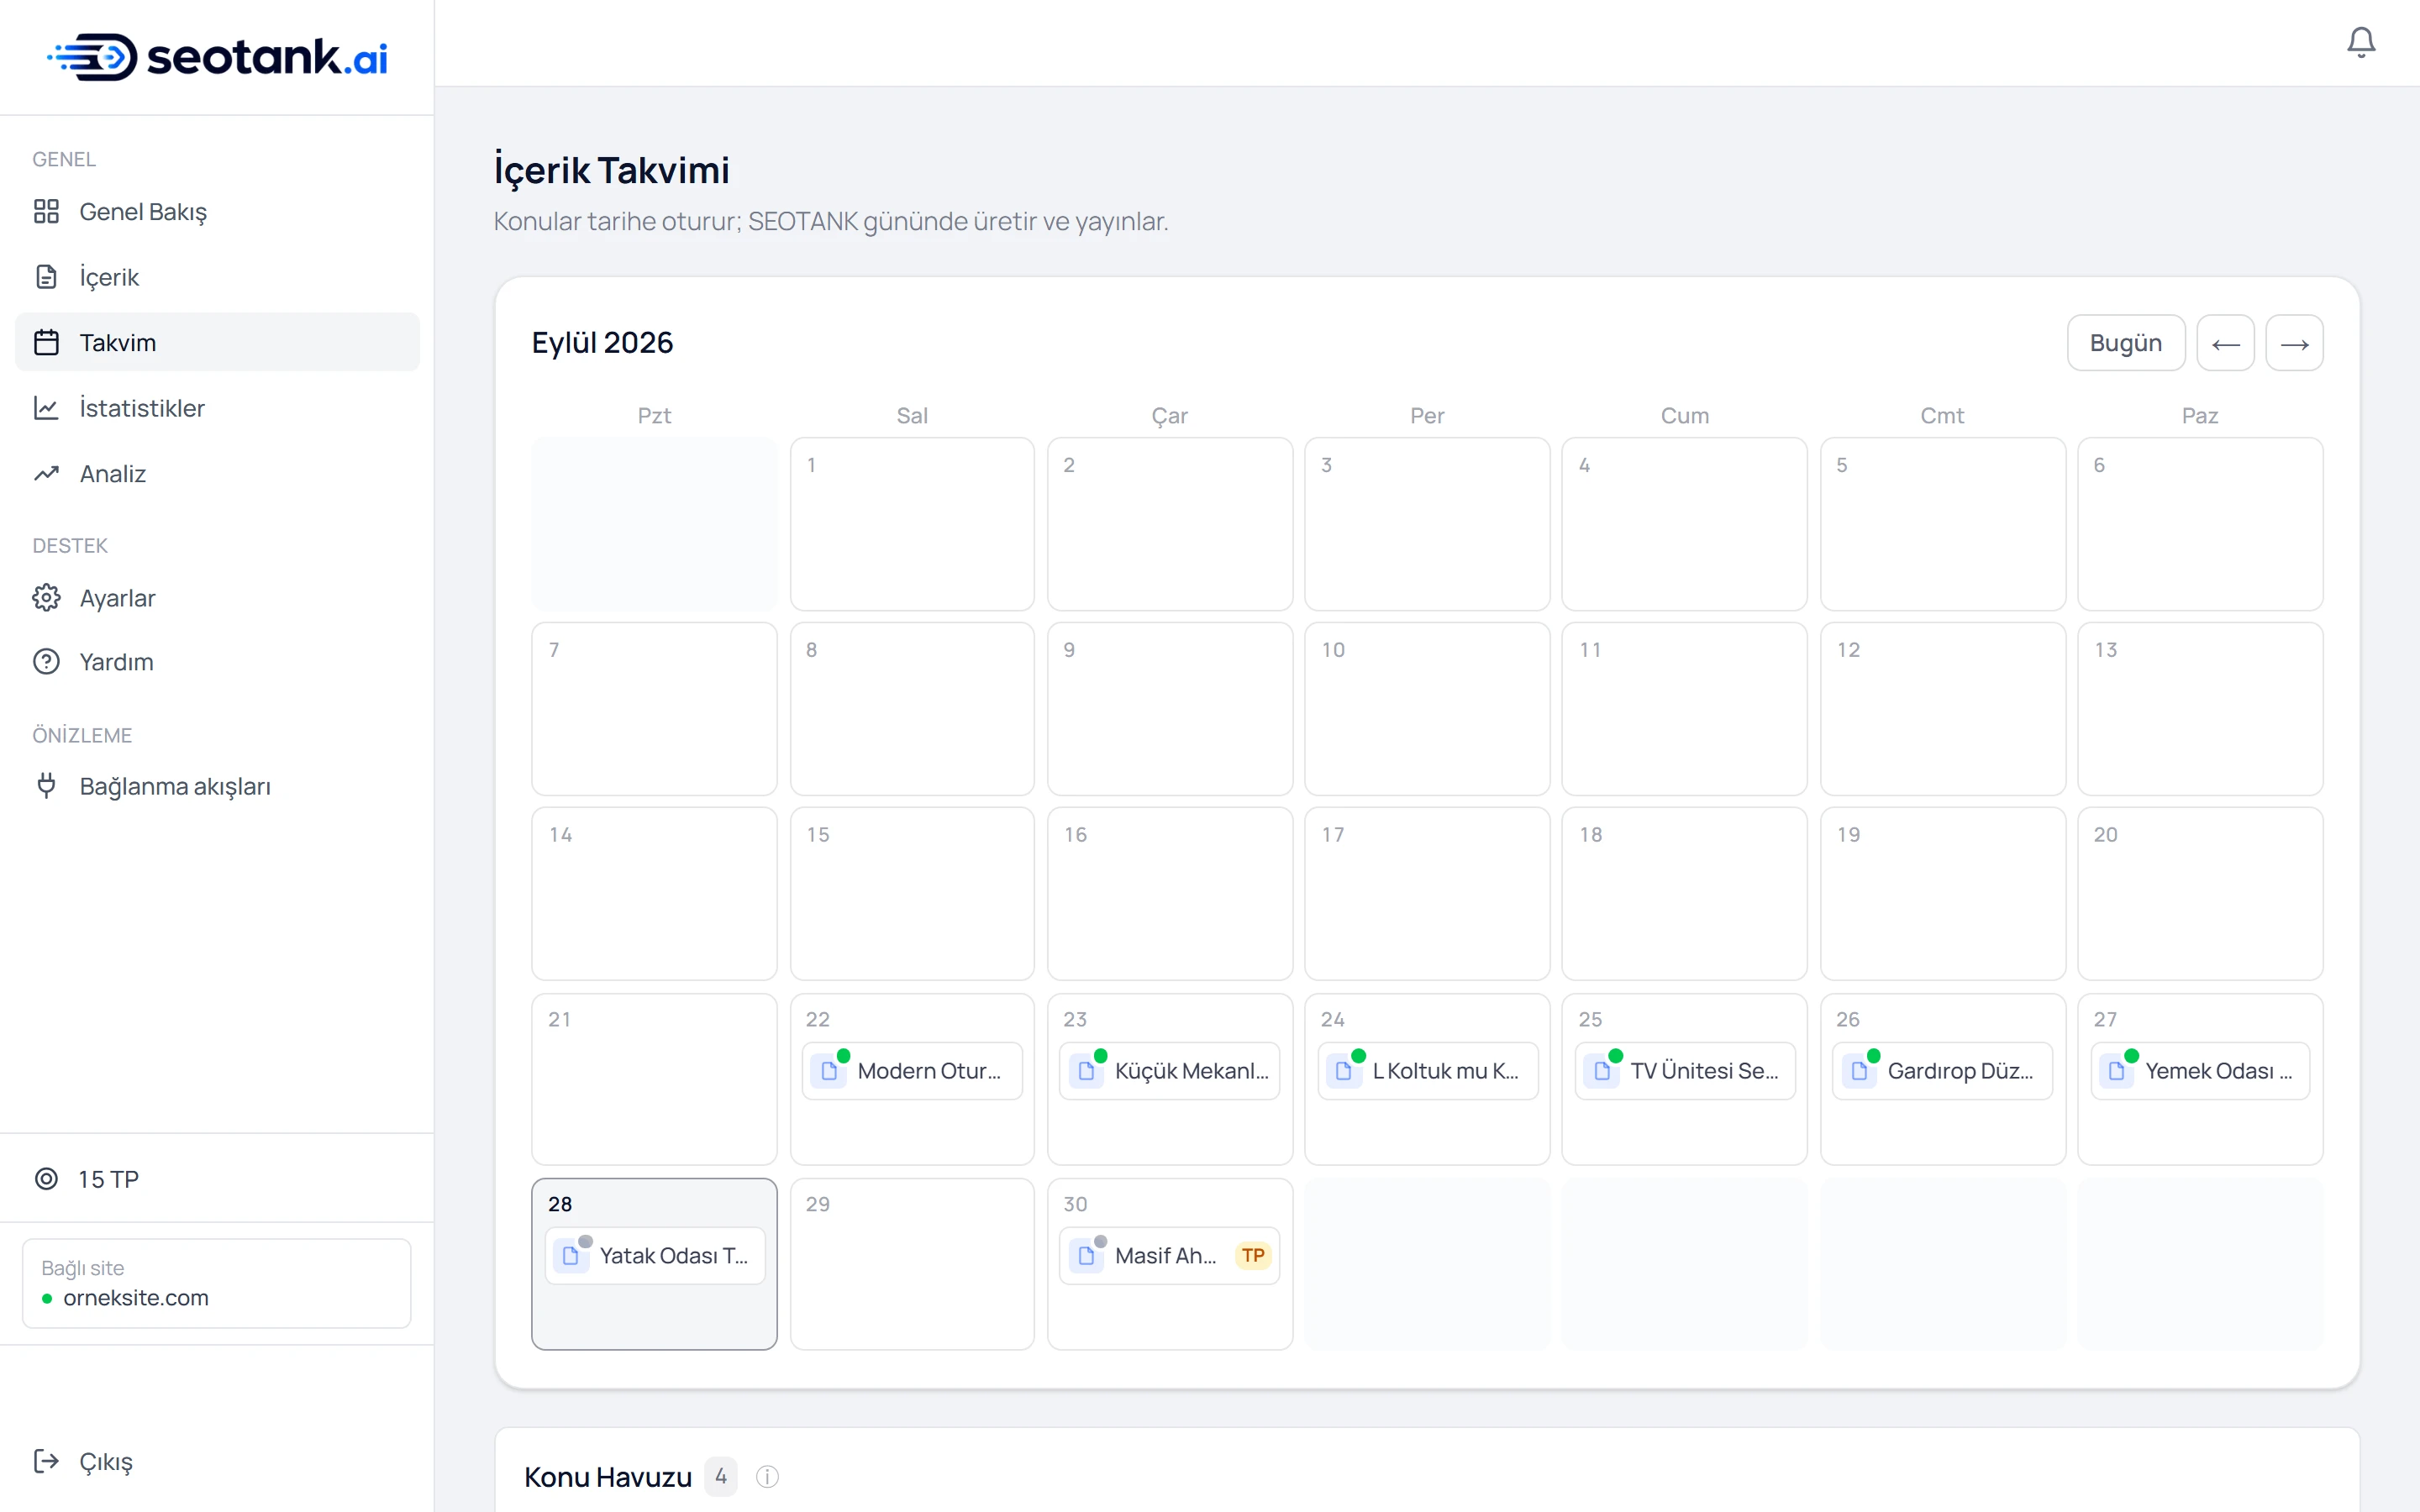Image resolution: width=2420 pixels, height=1512 pixels.
Task: Click the TP coin icon beside 15 TP
Action: click(x=46, y=1179)
